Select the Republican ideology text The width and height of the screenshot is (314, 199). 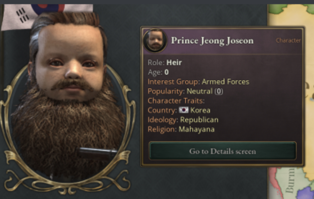199,120
